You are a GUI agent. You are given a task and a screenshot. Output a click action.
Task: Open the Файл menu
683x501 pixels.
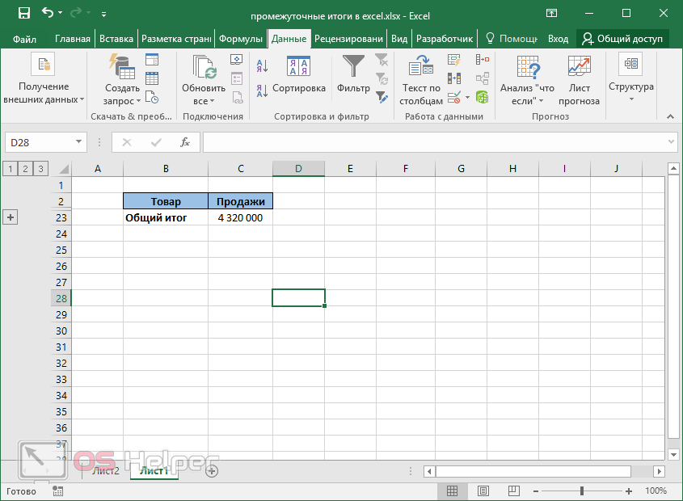(24, 40)
